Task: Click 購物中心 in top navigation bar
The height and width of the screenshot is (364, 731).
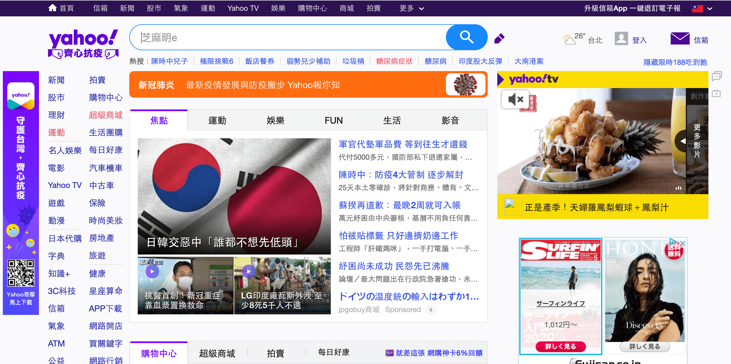Action: click(312, 8)
